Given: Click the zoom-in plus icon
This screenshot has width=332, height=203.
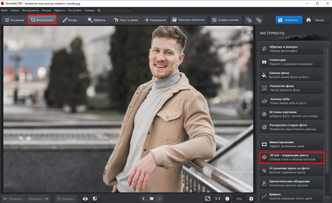Looking at the screenshot, I should (x=251, y=199).
